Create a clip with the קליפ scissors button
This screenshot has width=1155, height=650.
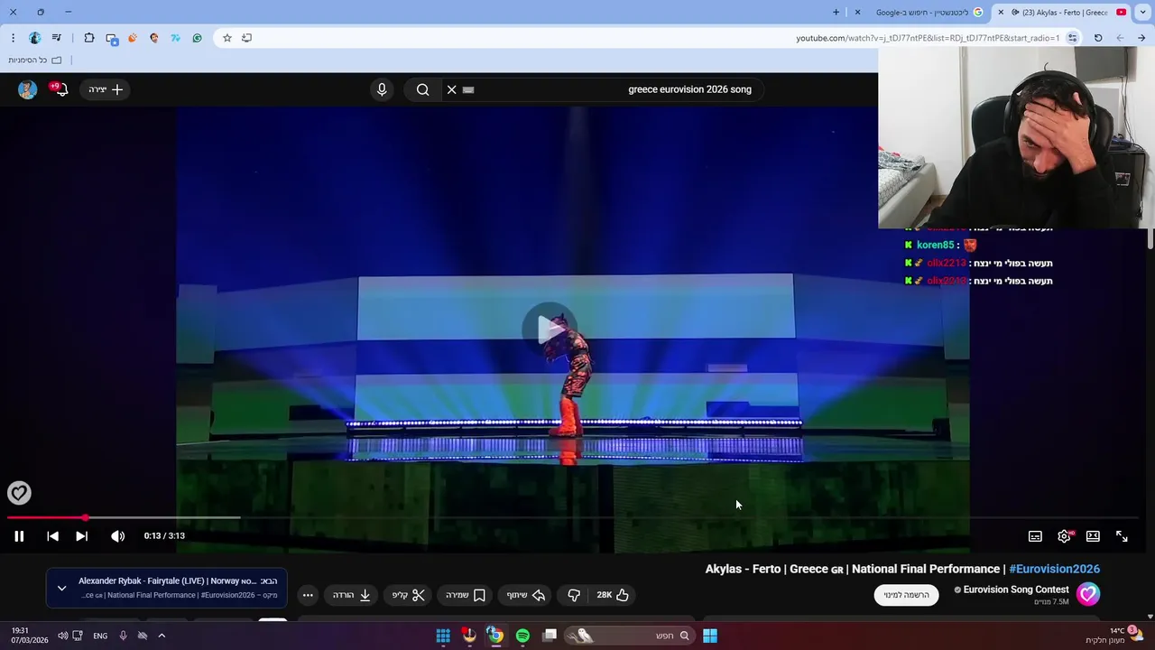tap(409, 595)
